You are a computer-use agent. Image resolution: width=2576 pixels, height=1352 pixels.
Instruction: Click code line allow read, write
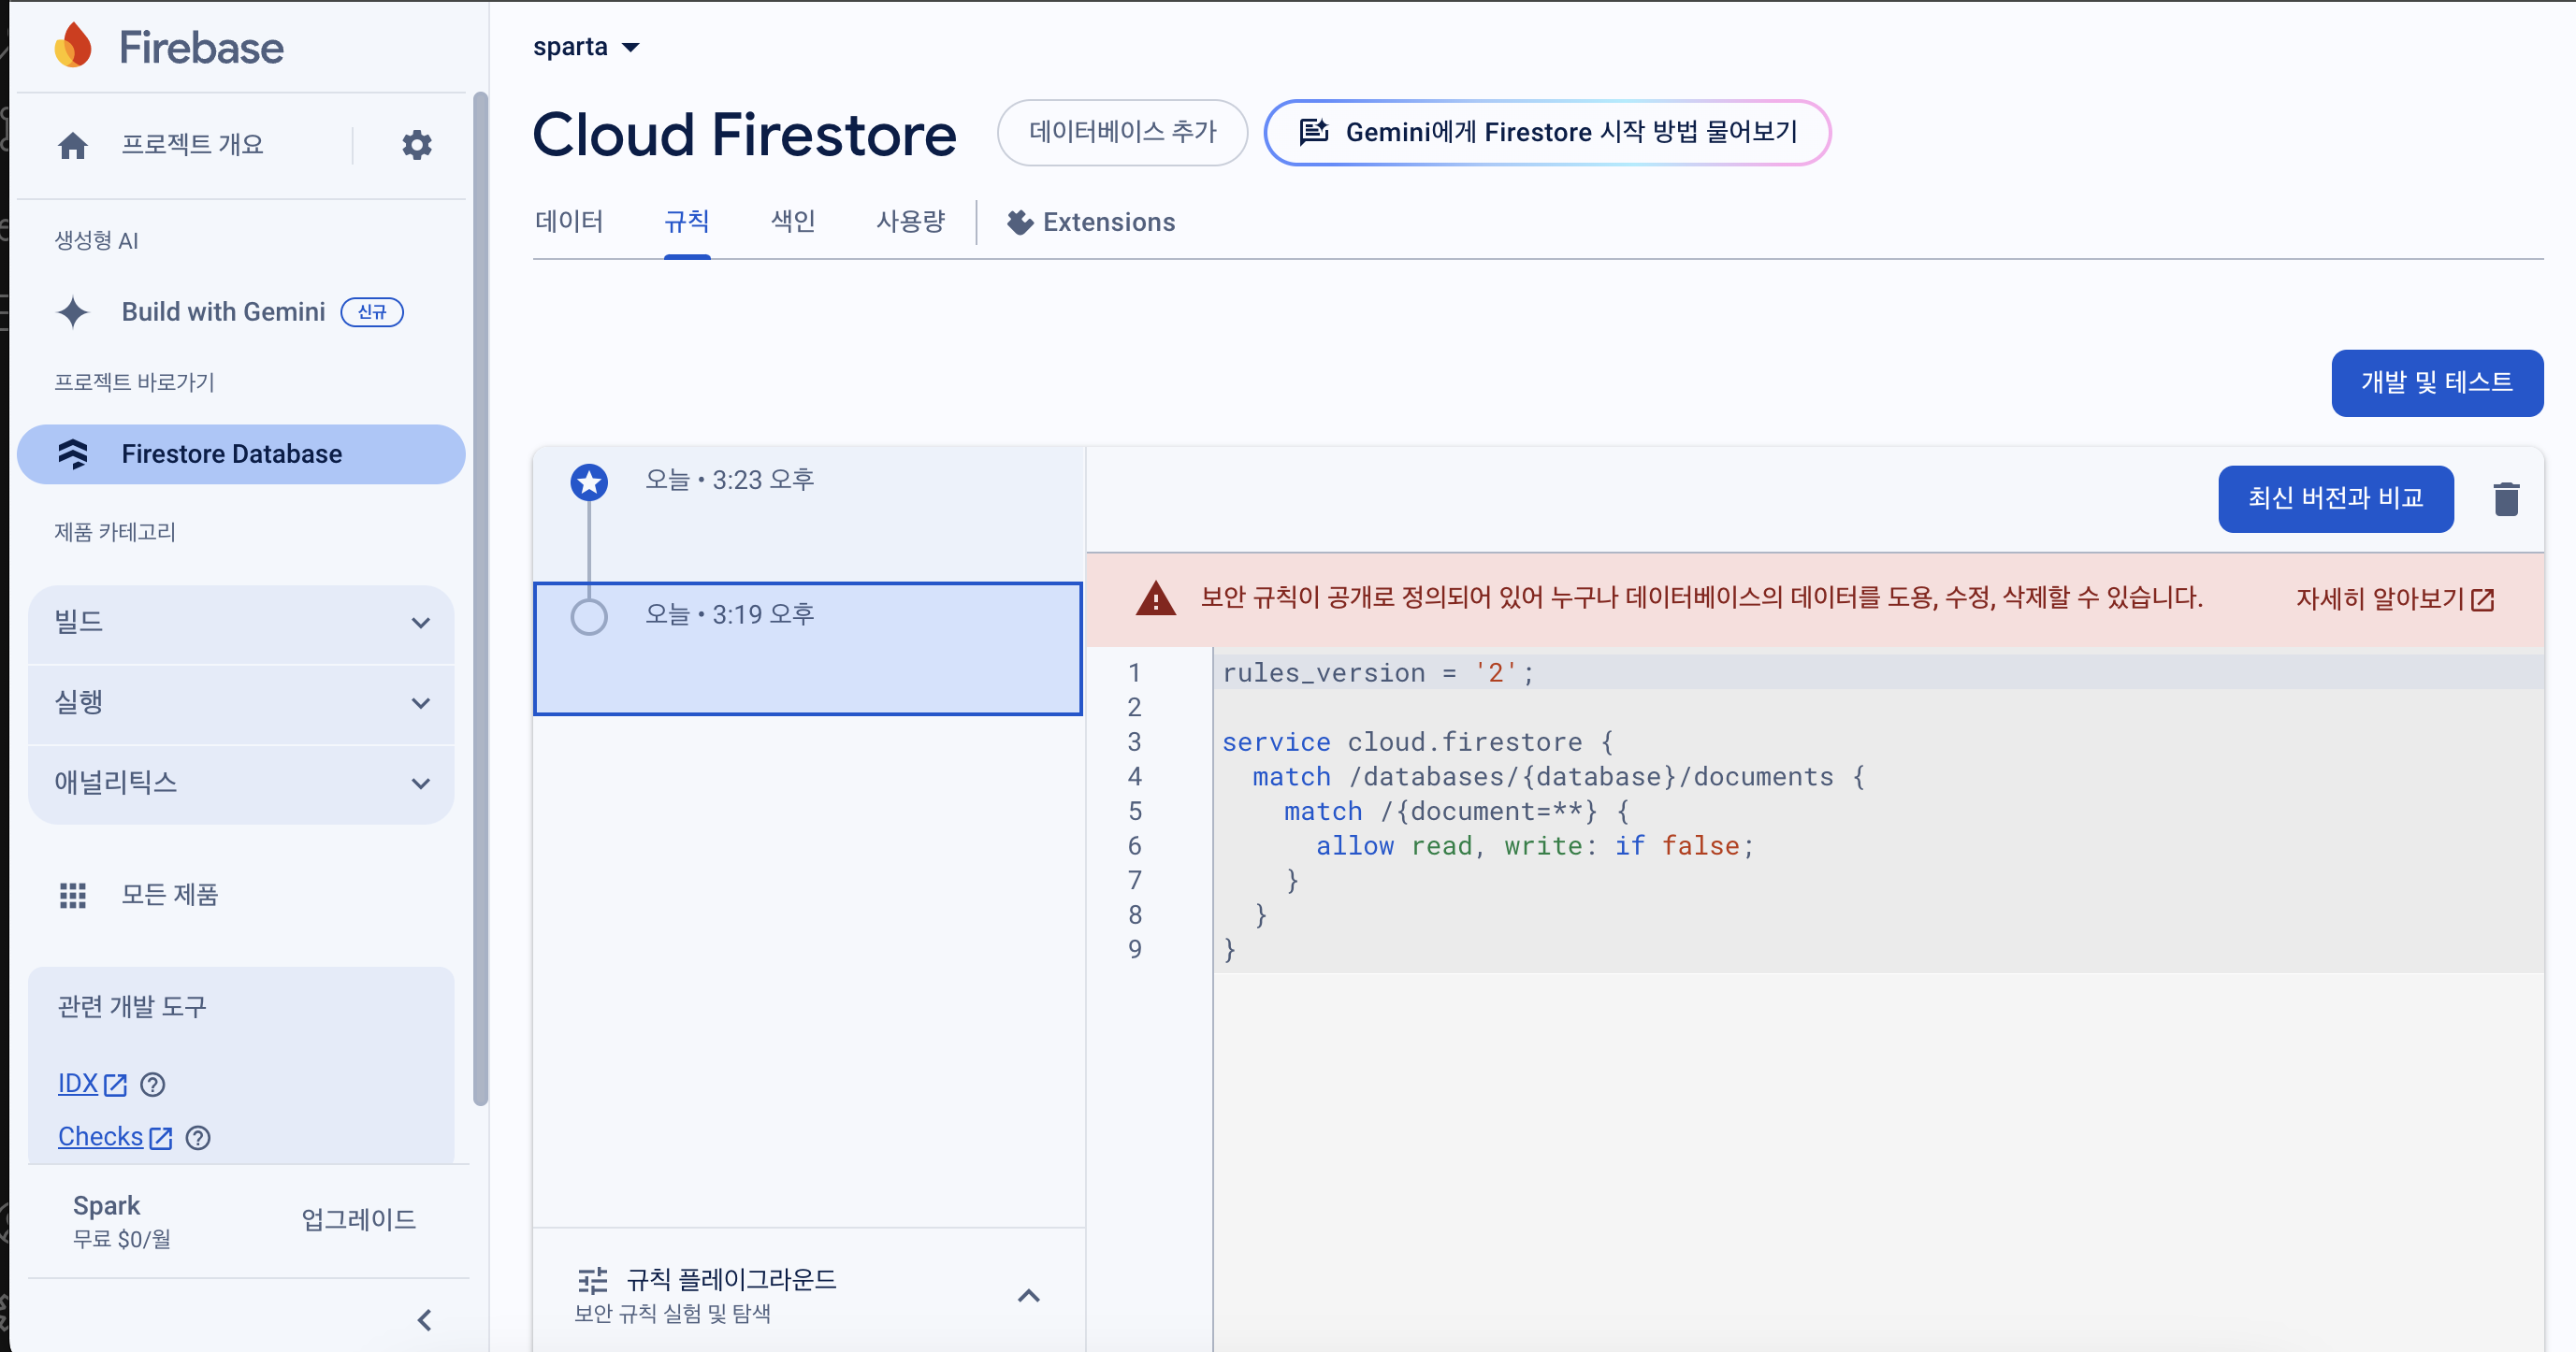point(1534,846)
